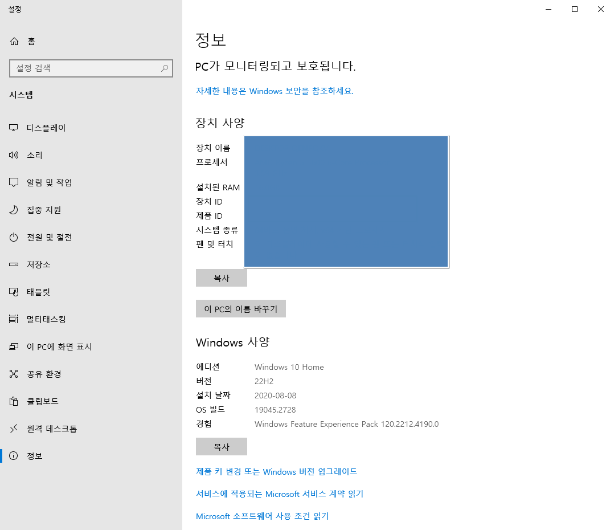Click the Sound speaker icon
This screenshot has height=530, width=610.
[x=14, y=155]
